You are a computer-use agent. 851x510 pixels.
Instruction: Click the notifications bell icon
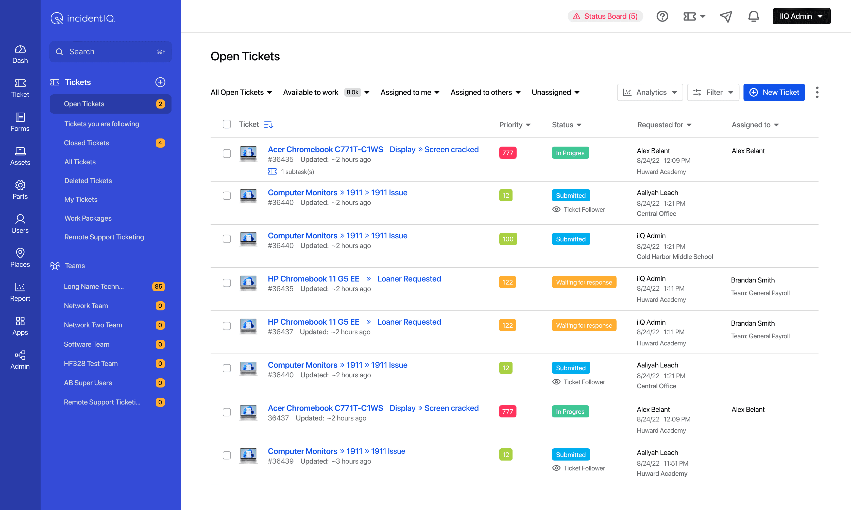[x=753, y=16]
